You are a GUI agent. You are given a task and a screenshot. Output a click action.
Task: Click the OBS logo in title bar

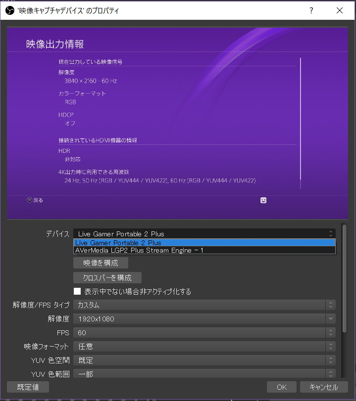pos(10,10)
